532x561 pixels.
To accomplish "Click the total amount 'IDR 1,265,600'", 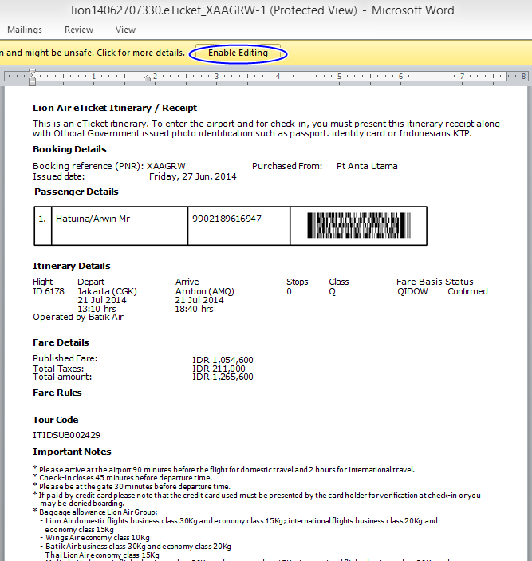I will 223,377.
